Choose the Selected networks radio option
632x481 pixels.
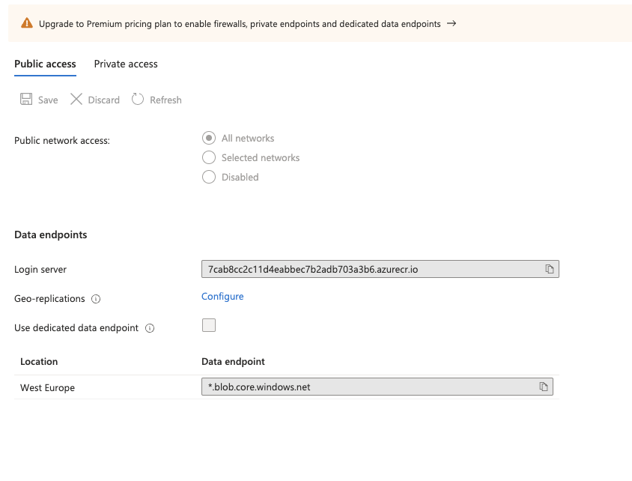[209, 158]
